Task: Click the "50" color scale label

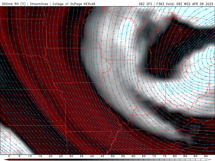Action: point(113,156)
